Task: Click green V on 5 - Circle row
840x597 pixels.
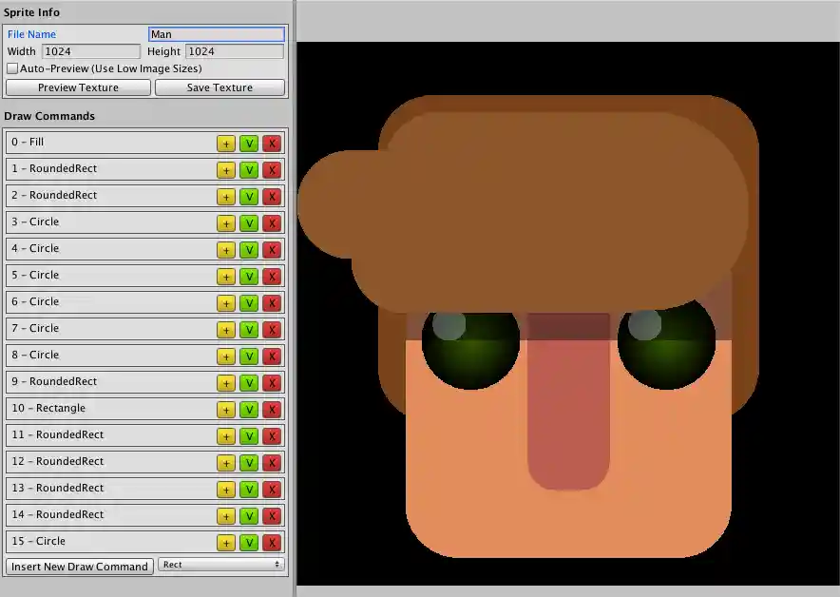Action: [249, 277]
